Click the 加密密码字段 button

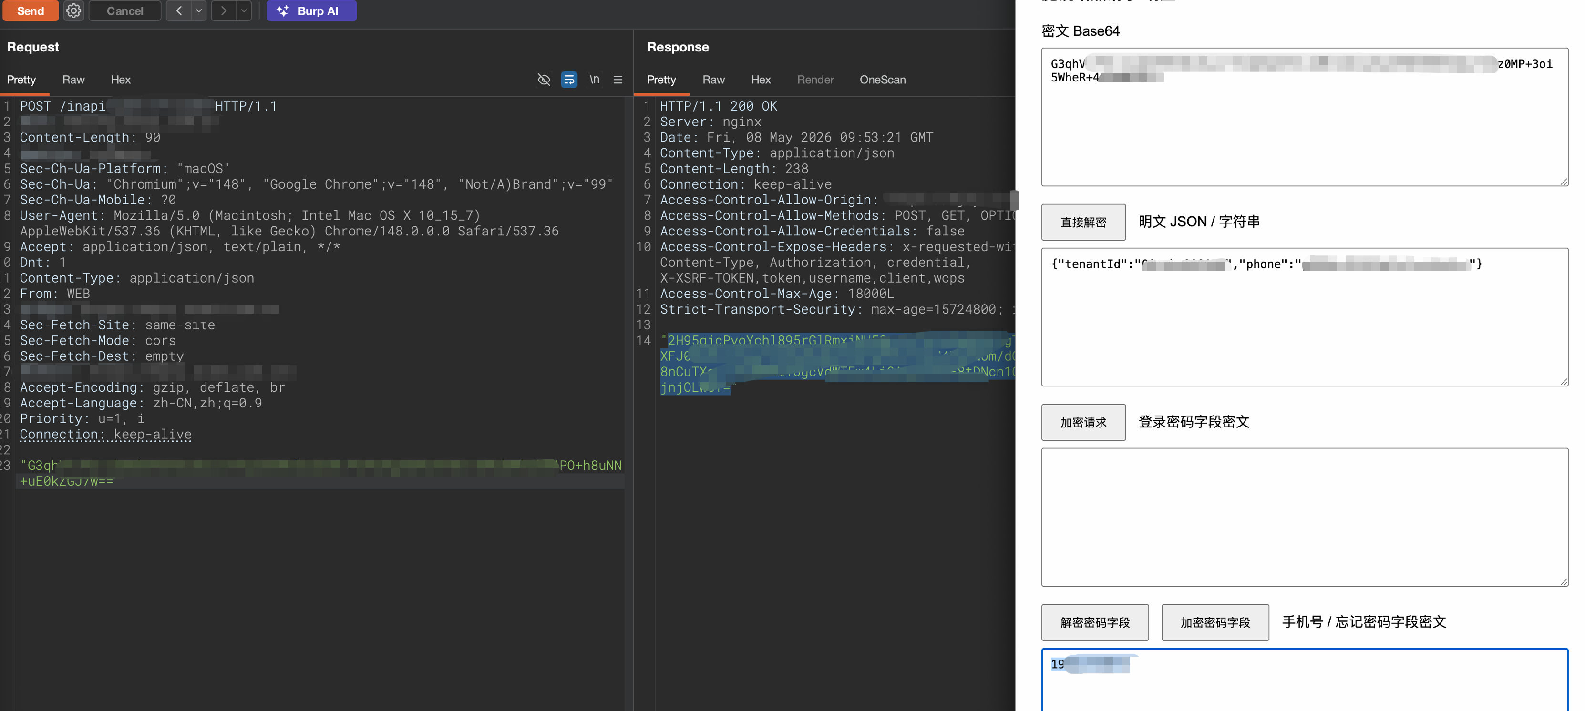[x=1215, y=622]
